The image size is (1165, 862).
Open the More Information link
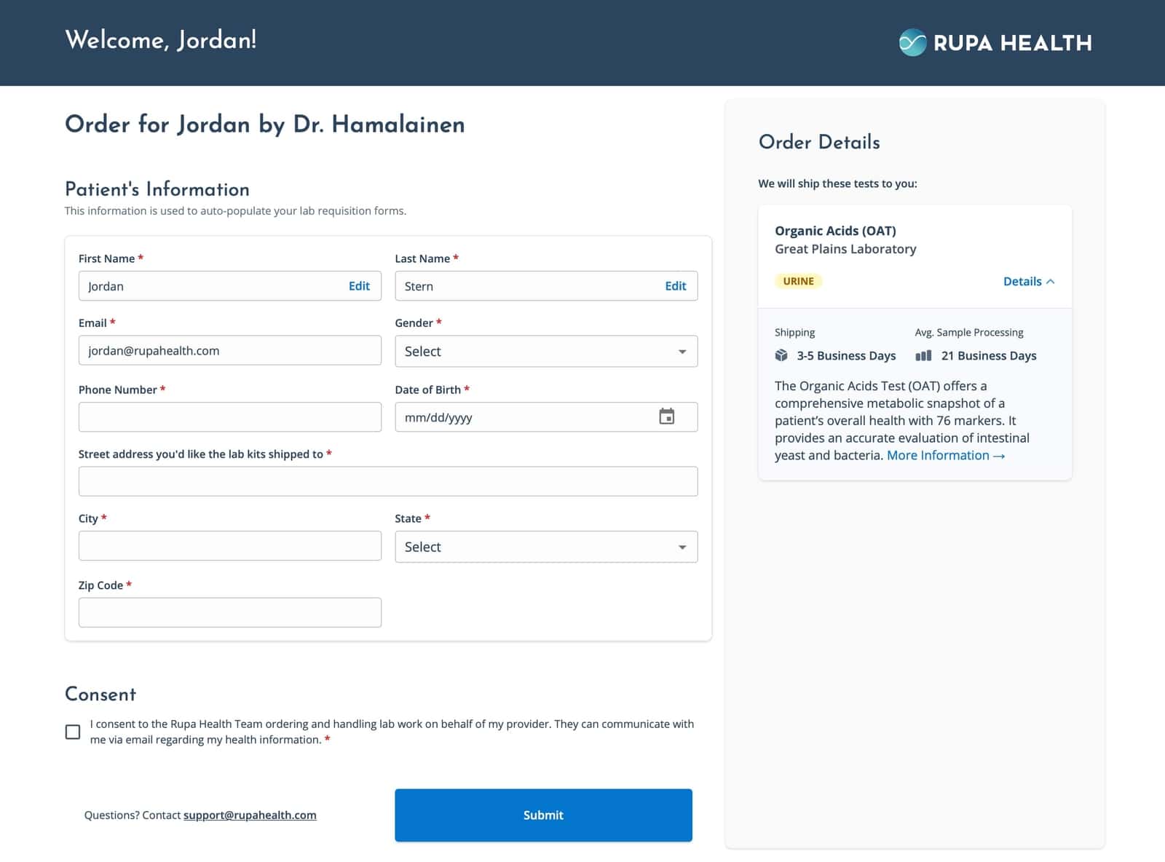pos(945,456)
